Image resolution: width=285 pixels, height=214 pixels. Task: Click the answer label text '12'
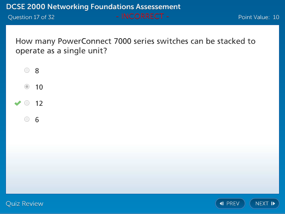pos(39,103)
